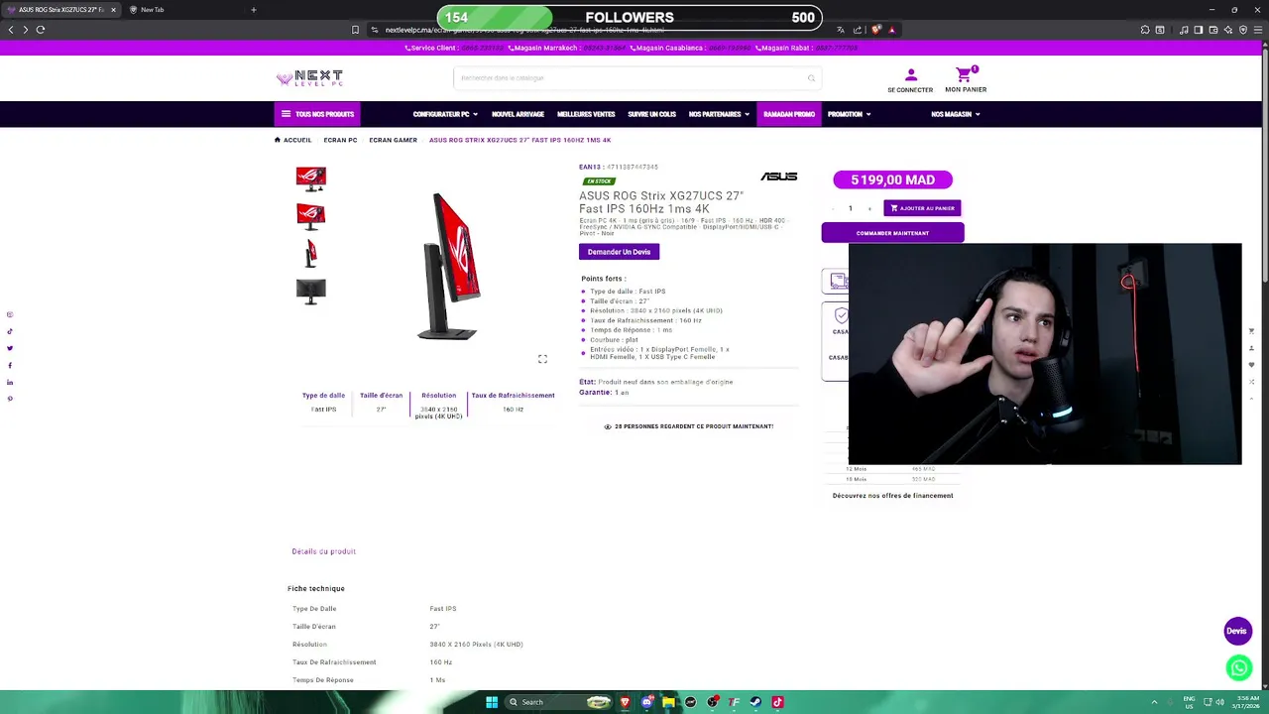
Task: Expand Nos Magasin dropdown
Action: pos(956,114)
